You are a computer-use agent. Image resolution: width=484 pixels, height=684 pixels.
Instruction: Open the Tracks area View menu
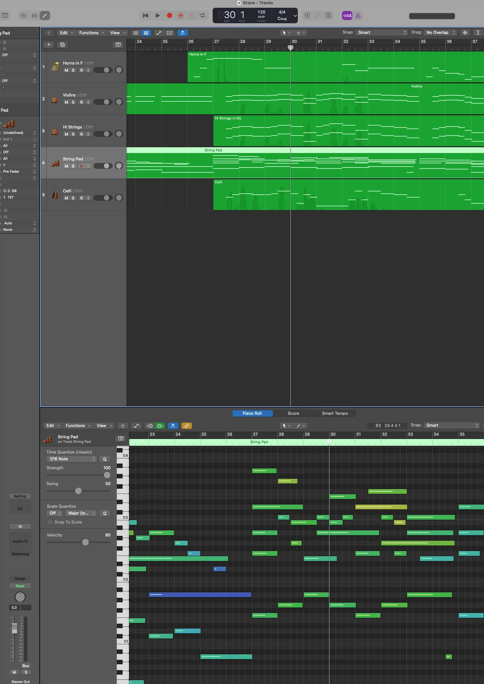(x=118, y=33)
